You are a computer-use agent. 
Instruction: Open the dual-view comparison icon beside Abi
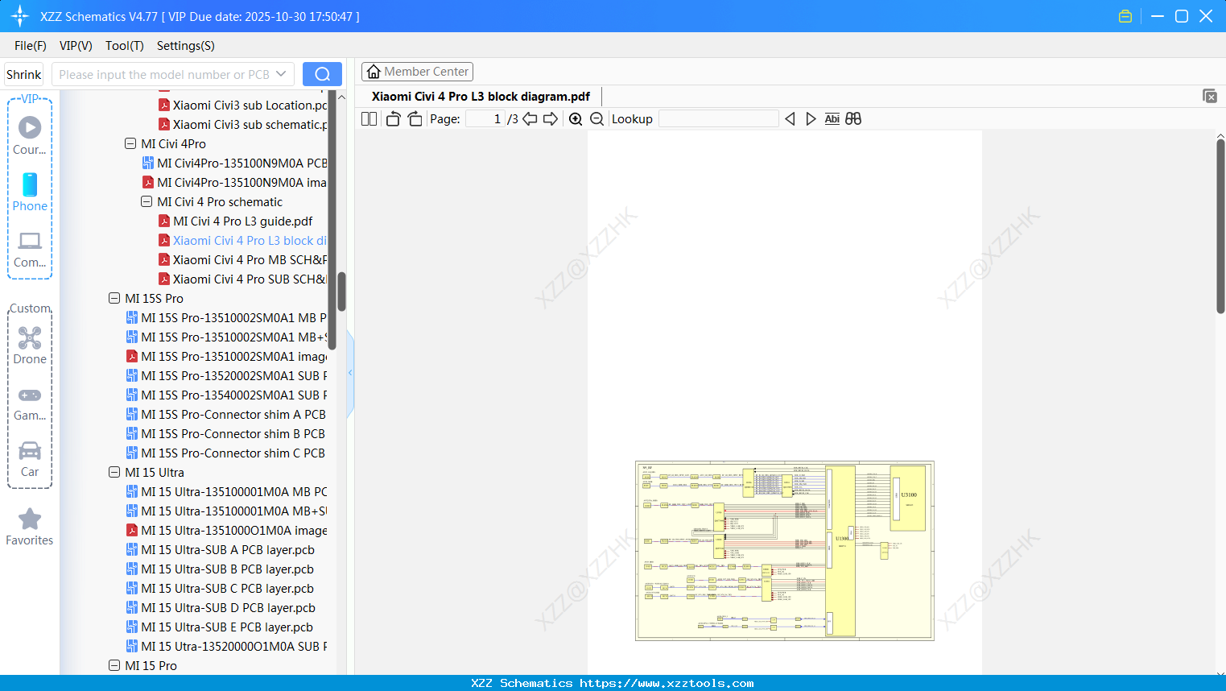[x=853, y=118]
